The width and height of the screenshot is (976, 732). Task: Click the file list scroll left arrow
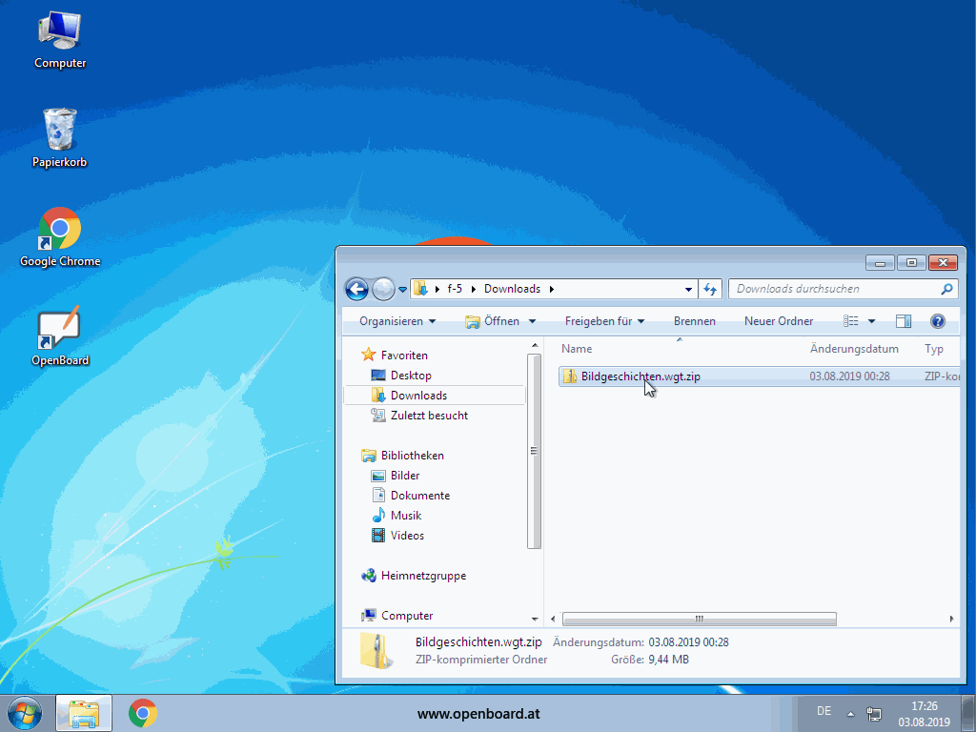(554, 619)
